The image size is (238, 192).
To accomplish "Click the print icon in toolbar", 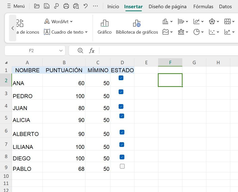I will (66, 6).
